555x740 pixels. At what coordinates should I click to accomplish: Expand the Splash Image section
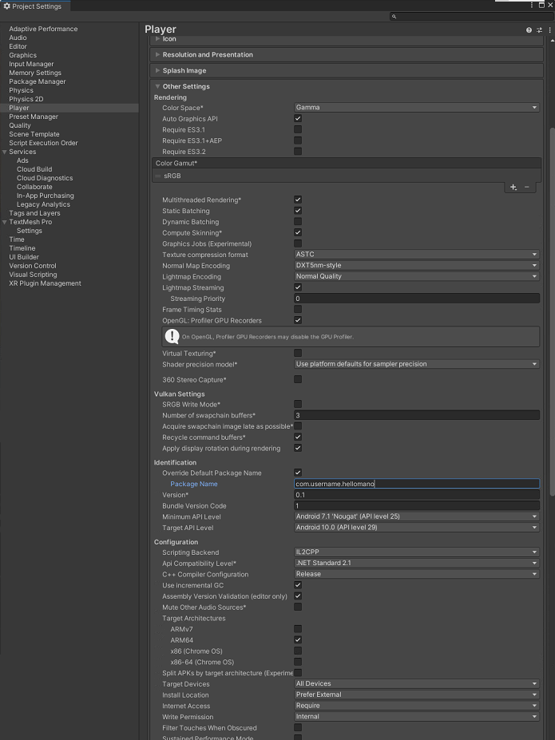(157, 70)
